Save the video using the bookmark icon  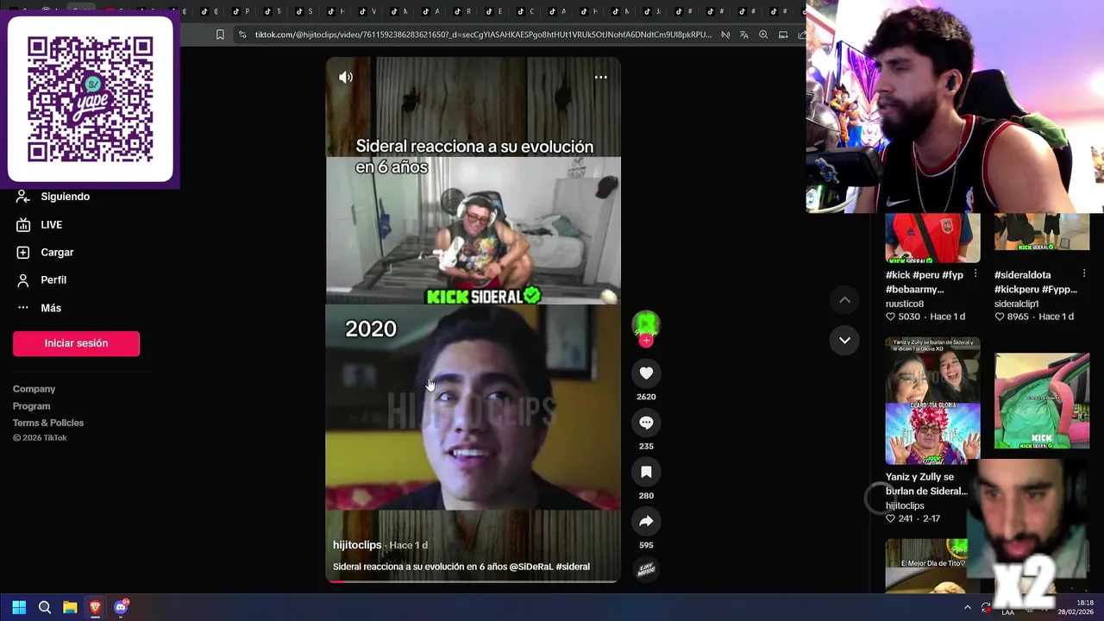point(646,472)
